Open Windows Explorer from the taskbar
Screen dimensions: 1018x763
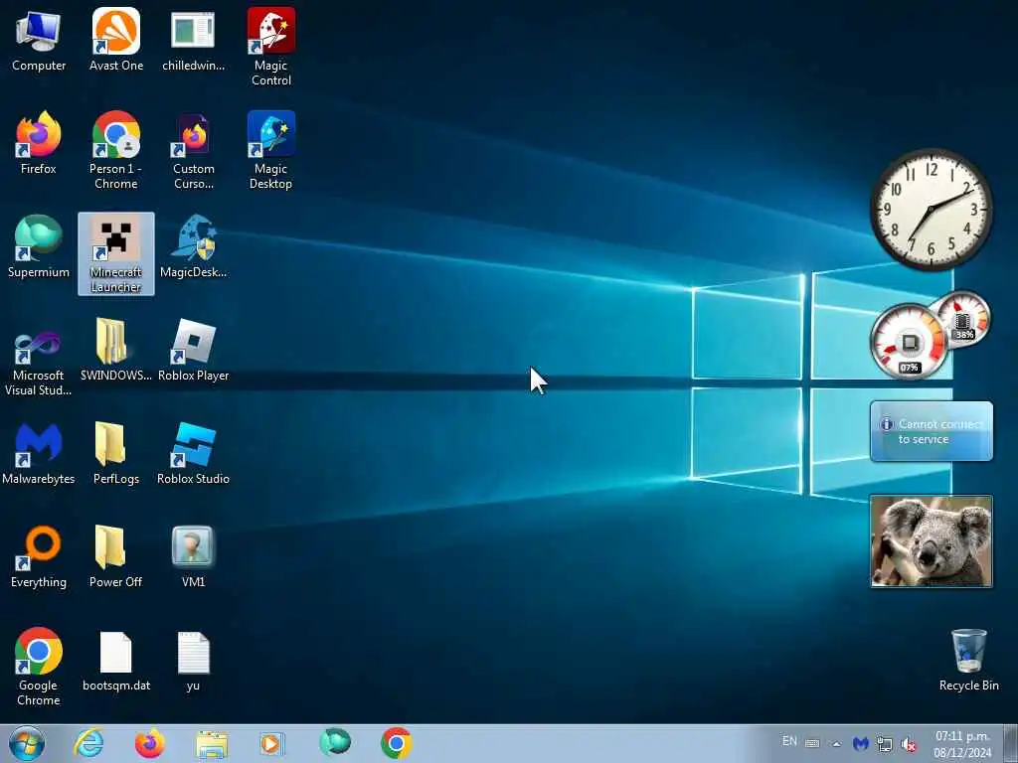(212, 744)
